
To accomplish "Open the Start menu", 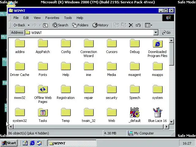I will 9,143.
